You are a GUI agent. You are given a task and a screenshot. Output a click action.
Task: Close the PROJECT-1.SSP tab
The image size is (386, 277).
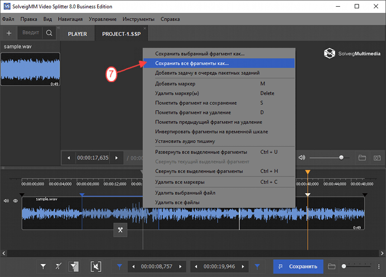(145, 28)
